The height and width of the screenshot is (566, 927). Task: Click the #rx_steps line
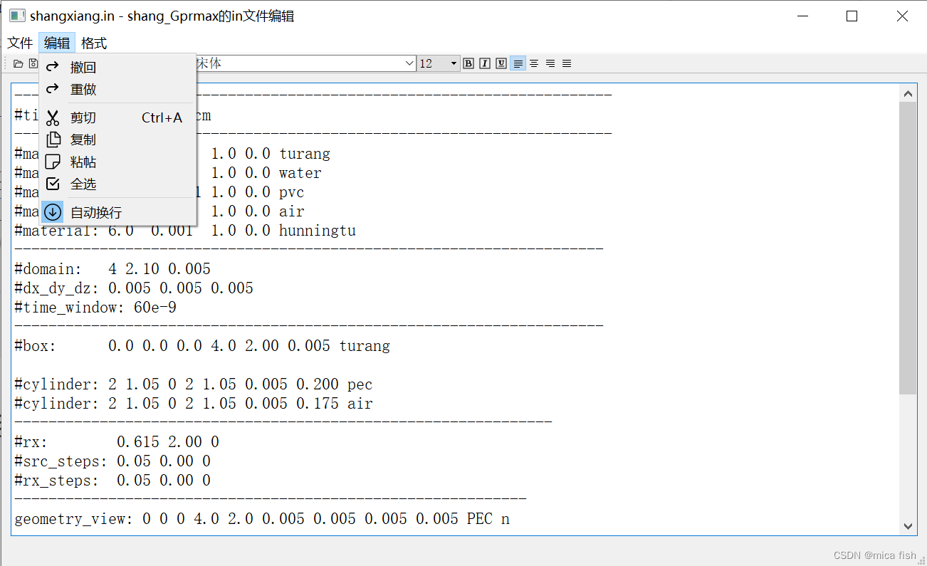point(112,481)
